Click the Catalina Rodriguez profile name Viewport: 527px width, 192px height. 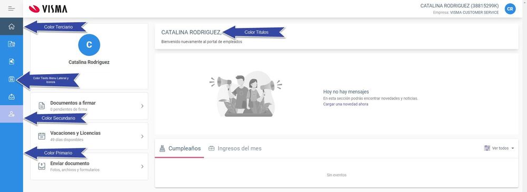[x=89, y=62]
